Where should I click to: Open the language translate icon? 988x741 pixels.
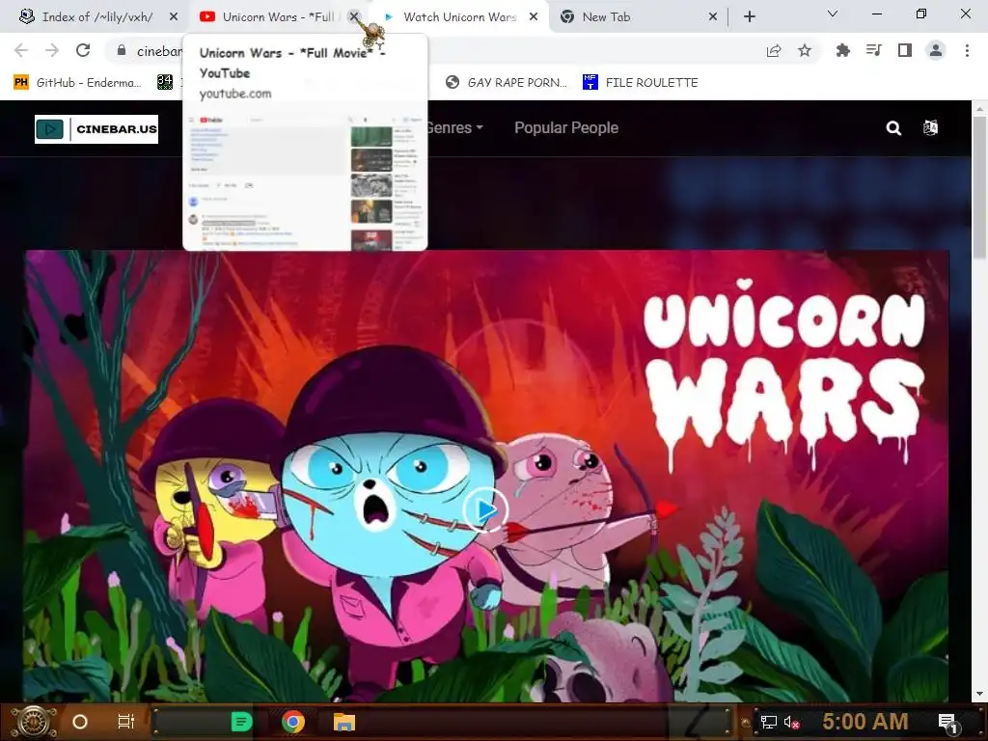click(x=931, y=128)
